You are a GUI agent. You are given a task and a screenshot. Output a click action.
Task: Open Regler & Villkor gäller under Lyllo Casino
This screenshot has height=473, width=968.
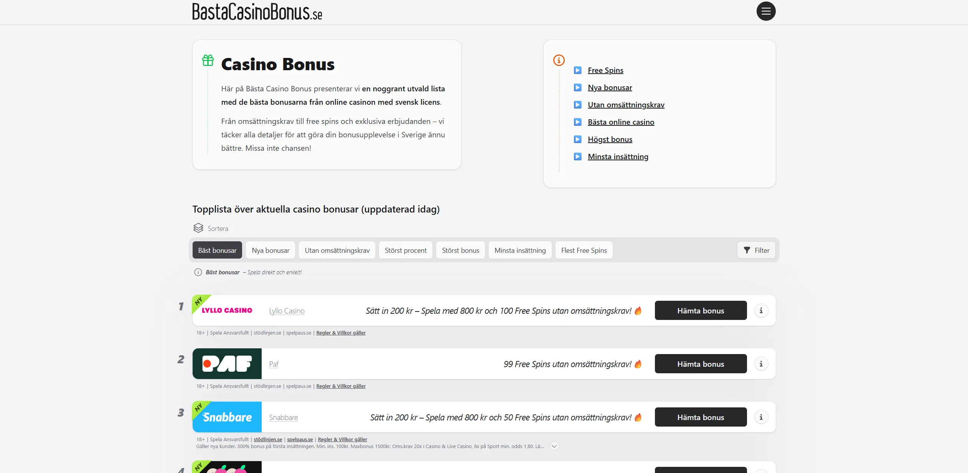pos(341,333)
